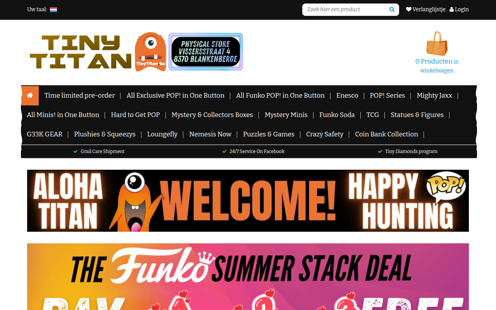The image size is (496, 310).
Task: Click the orange shopping bag icon
Action: (x=437, y=43)
